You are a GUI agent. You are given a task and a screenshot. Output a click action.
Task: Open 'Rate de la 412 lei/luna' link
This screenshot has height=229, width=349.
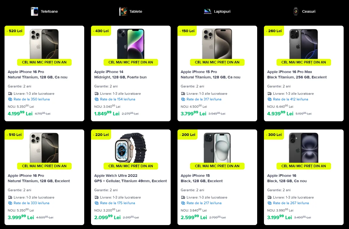click(291, 99)
